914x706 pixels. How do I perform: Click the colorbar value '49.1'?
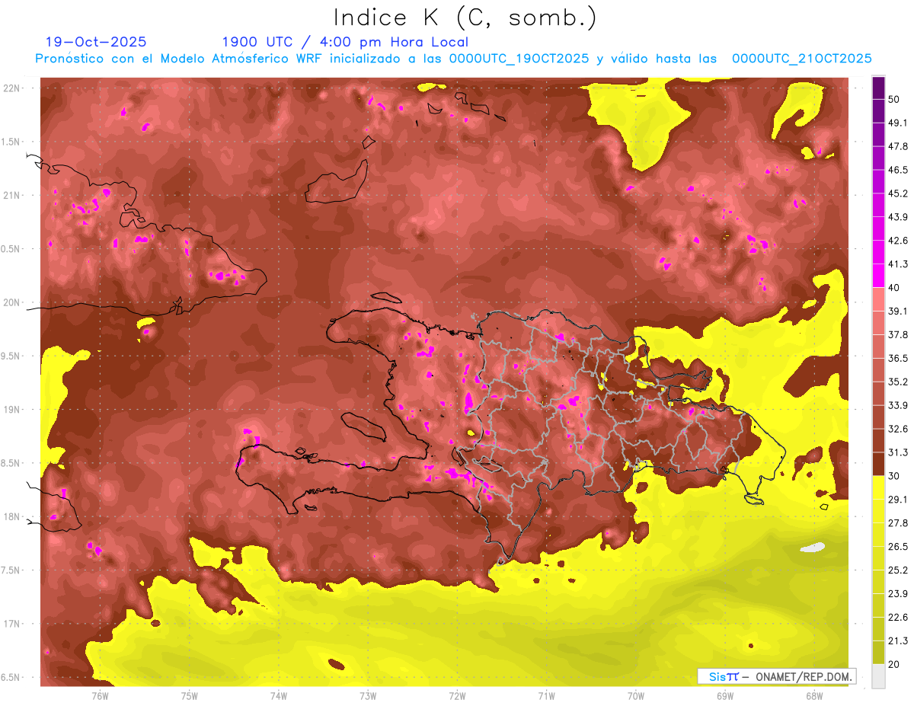[898, 123]
